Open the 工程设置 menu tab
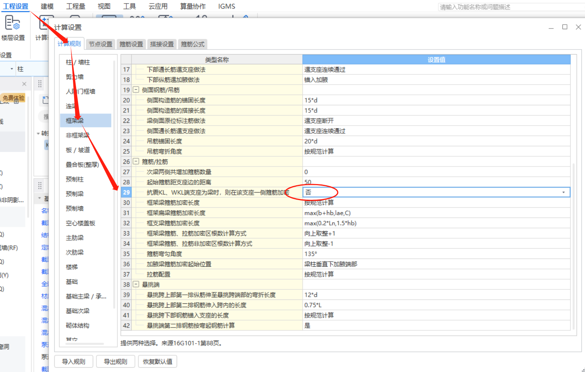Screen dimensions: 585x372 (x=16, y=6)
